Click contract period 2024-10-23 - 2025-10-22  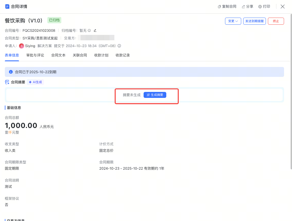(x=121, y=168)
